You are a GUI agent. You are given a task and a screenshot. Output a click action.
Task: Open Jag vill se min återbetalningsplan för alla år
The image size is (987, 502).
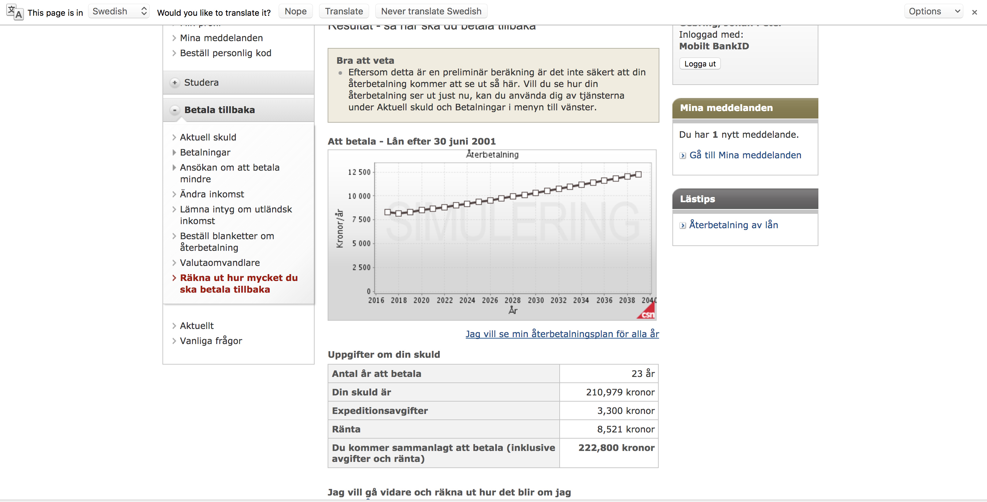(x=562, y=334)
